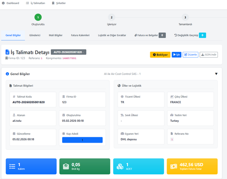This screenshot has width=227, height=179.
Task: Open İş Talimatları in top navigation
Action: click(35, 3)
